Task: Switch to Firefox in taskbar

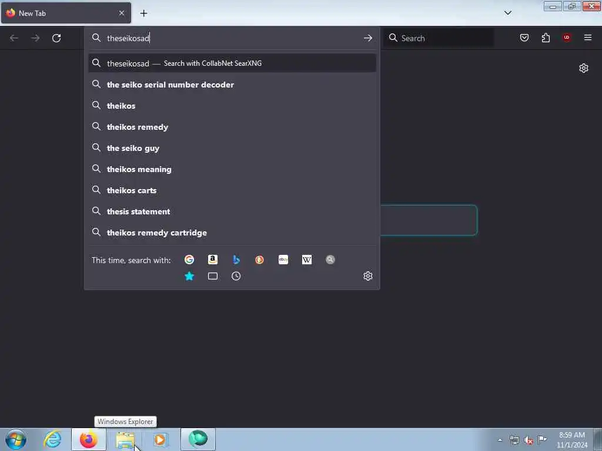Action: 89,439
